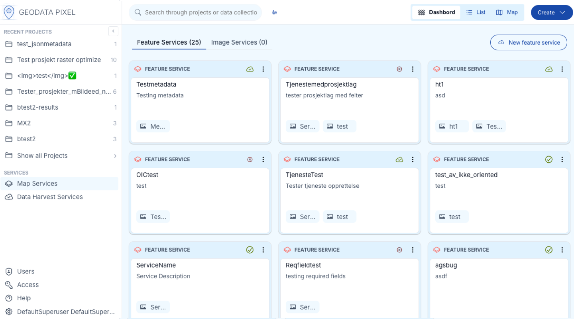
Task: Click the layer icon on Testmetadata card header
Action: coord(138,69)
